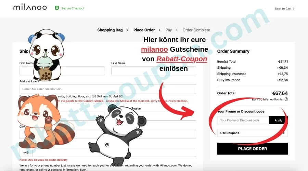This screenshot has width=308, height=171.
Task: Focus the Your Promo or Discount code field
Action: [243, 120]
